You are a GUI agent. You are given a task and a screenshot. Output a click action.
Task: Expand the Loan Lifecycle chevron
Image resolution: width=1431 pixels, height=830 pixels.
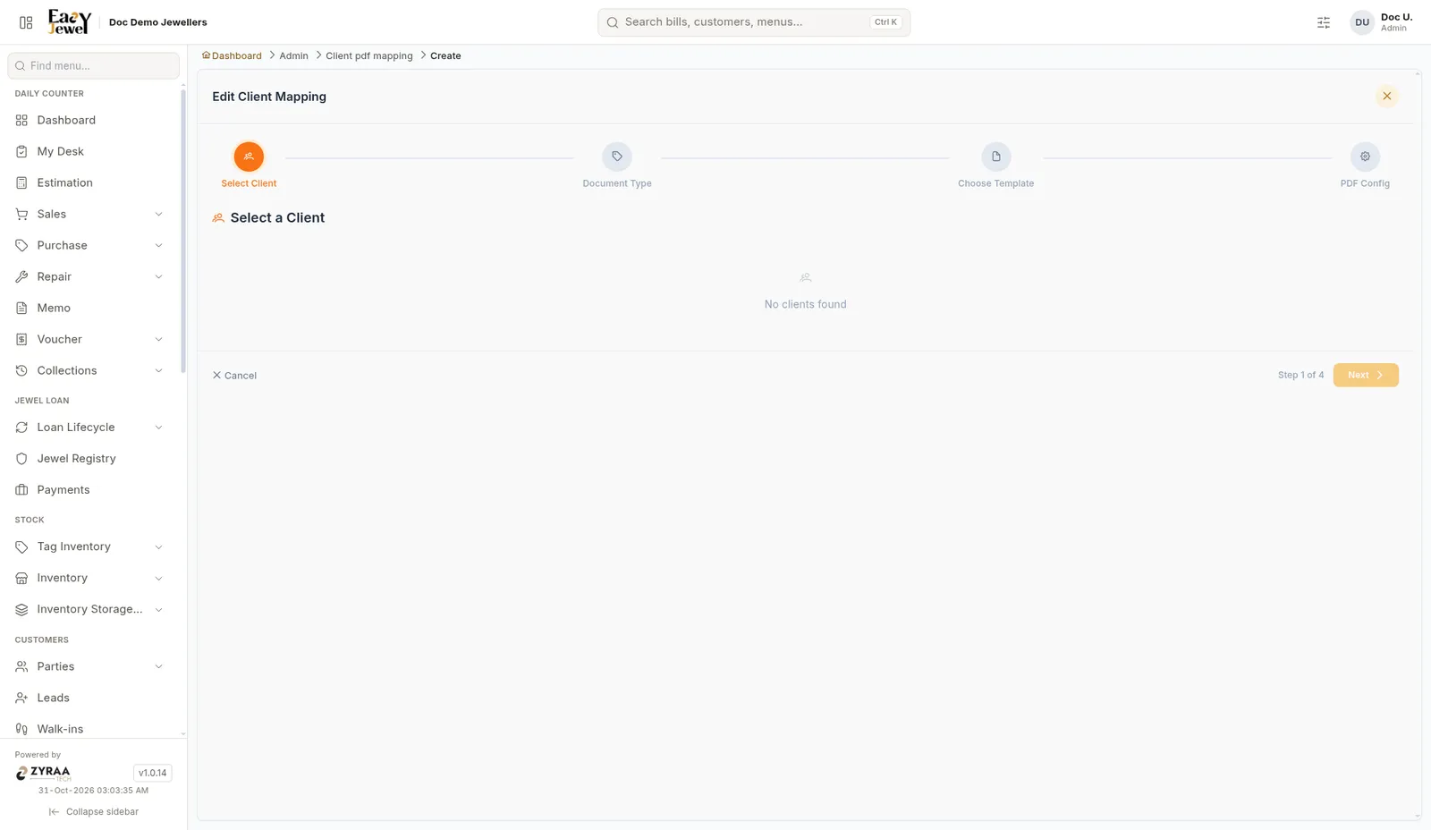pyautogui.click(x=158, y=427)
